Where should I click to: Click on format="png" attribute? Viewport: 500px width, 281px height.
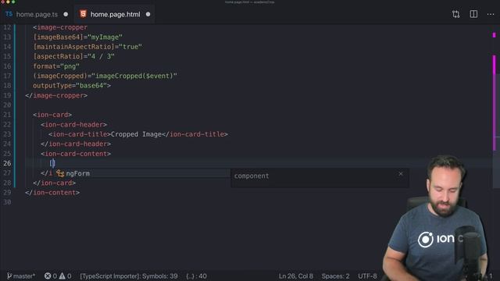(56, 66)
